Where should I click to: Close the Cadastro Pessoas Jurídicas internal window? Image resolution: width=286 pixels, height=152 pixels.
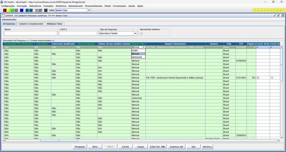(x=283, y=15)
